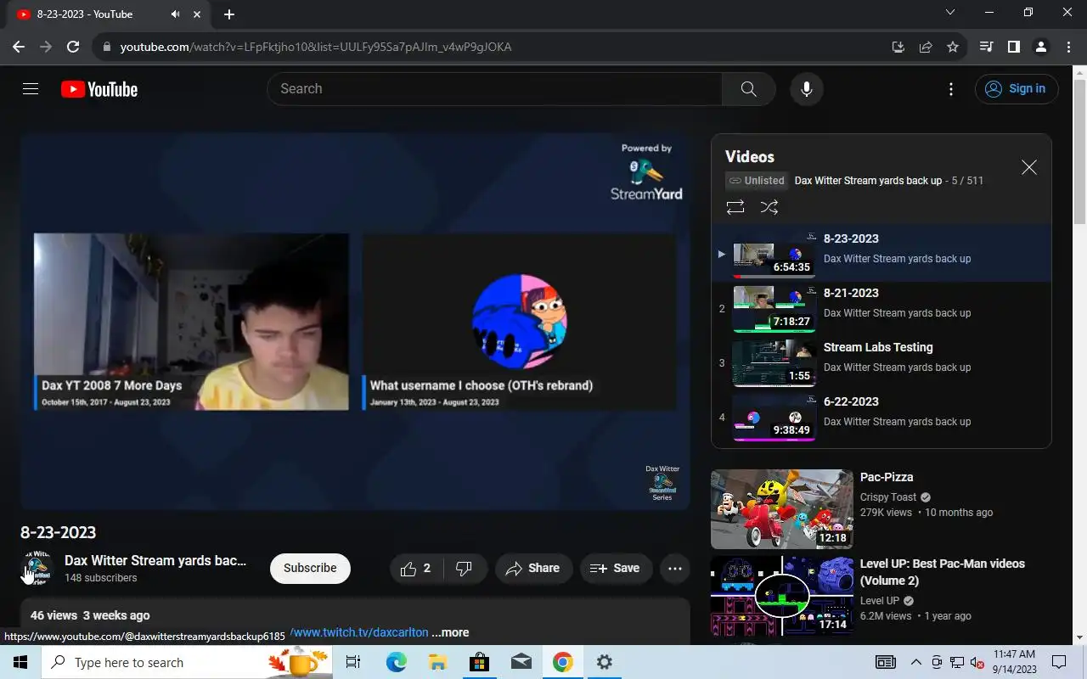
Task: Open Task View on taskbar
Action: (353, 662)
